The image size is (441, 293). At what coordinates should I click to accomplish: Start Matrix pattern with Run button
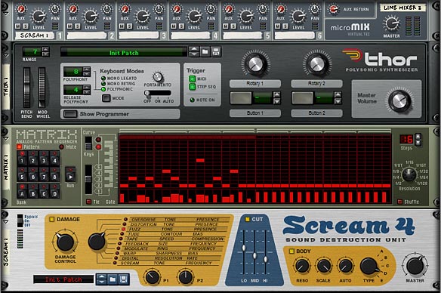coord(70,177)
